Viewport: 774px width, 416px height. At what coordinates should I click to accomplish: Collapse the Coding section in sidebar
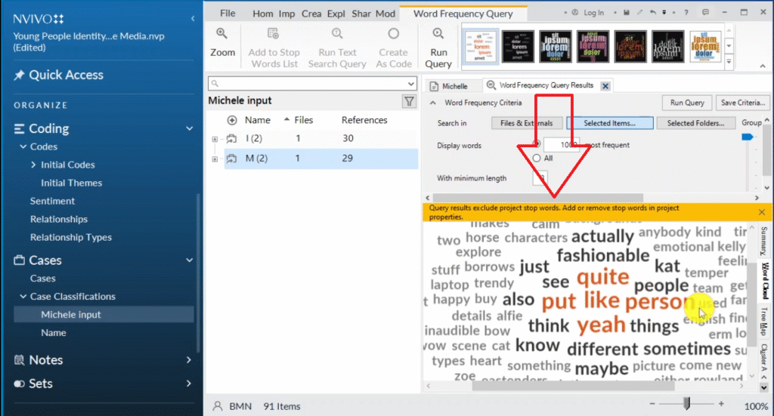tap(189, 128)
